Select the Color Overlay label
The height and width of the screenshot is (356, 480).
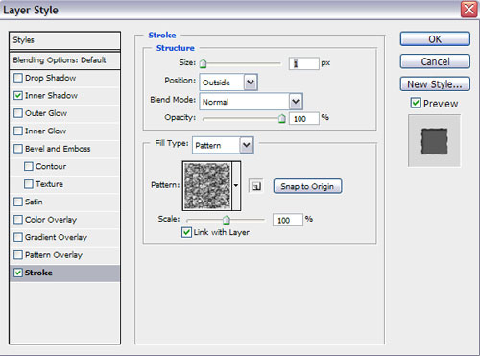pos(51,220)
